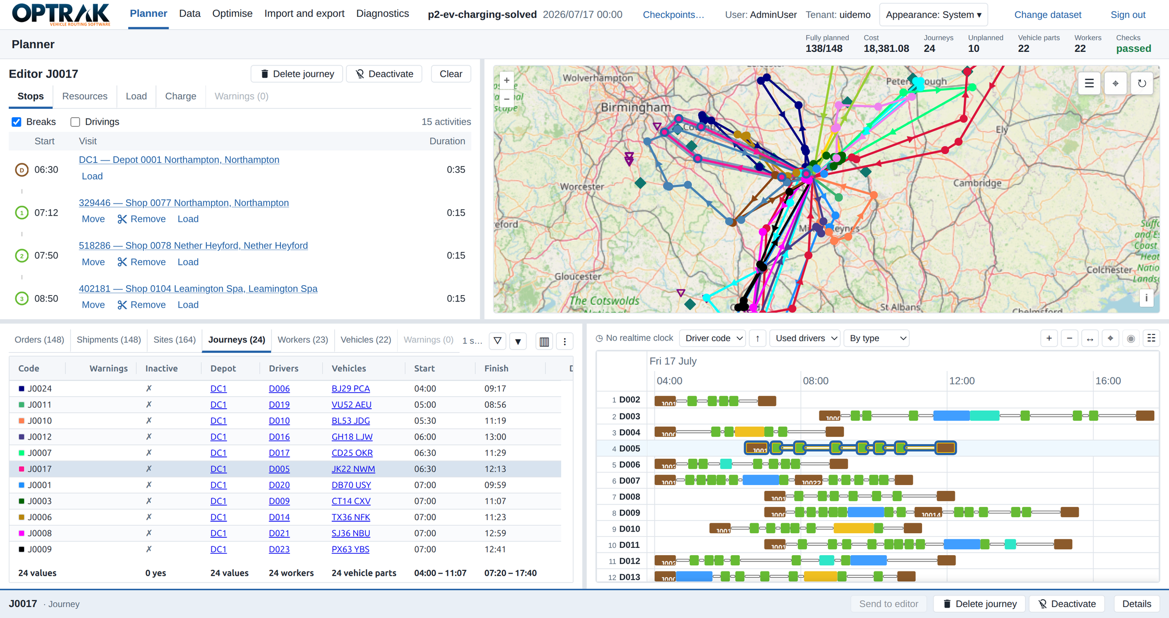Click the blue bar in D003's timeline
The image size is (1169, 618).
(x=951, y=416)
